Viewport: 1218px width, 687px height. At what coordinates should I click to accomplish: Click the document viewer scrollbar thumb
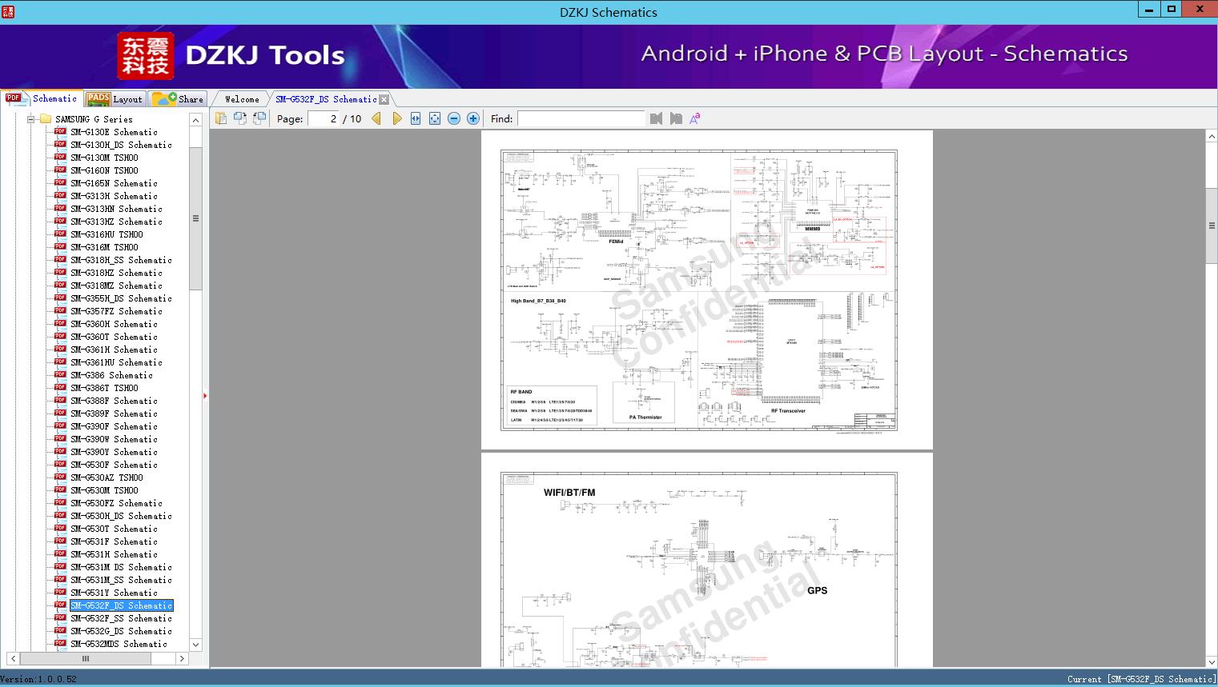click(x=1212, y=226)
